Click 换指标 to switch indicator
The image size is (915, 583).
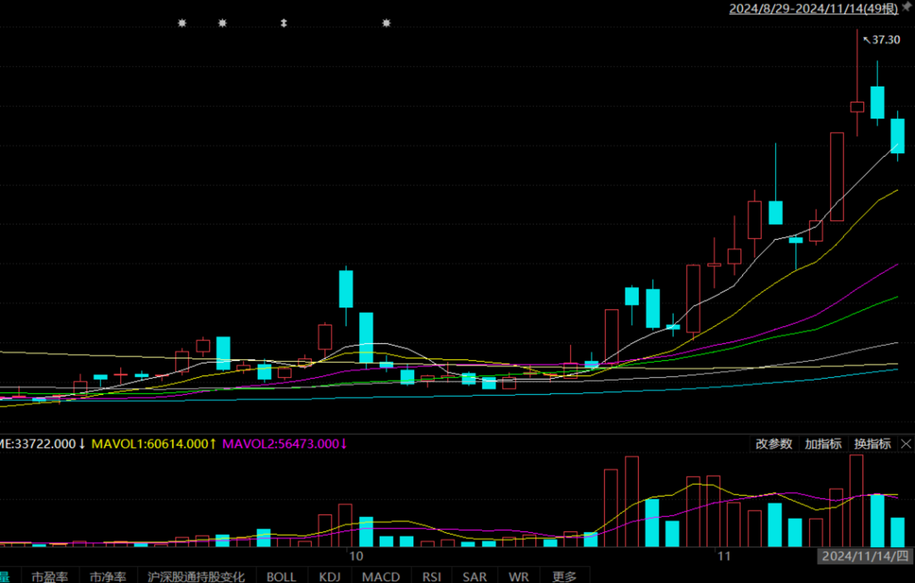tap(872, 444)
